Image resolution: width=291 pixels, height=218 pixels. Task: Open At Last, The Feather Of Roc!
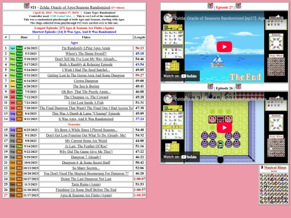[86, 146]
